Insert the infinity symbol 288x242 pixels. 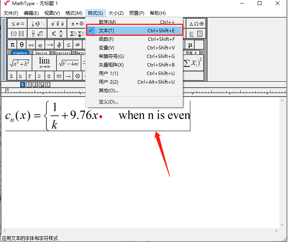pyautogui.click(x=31, y=45)
